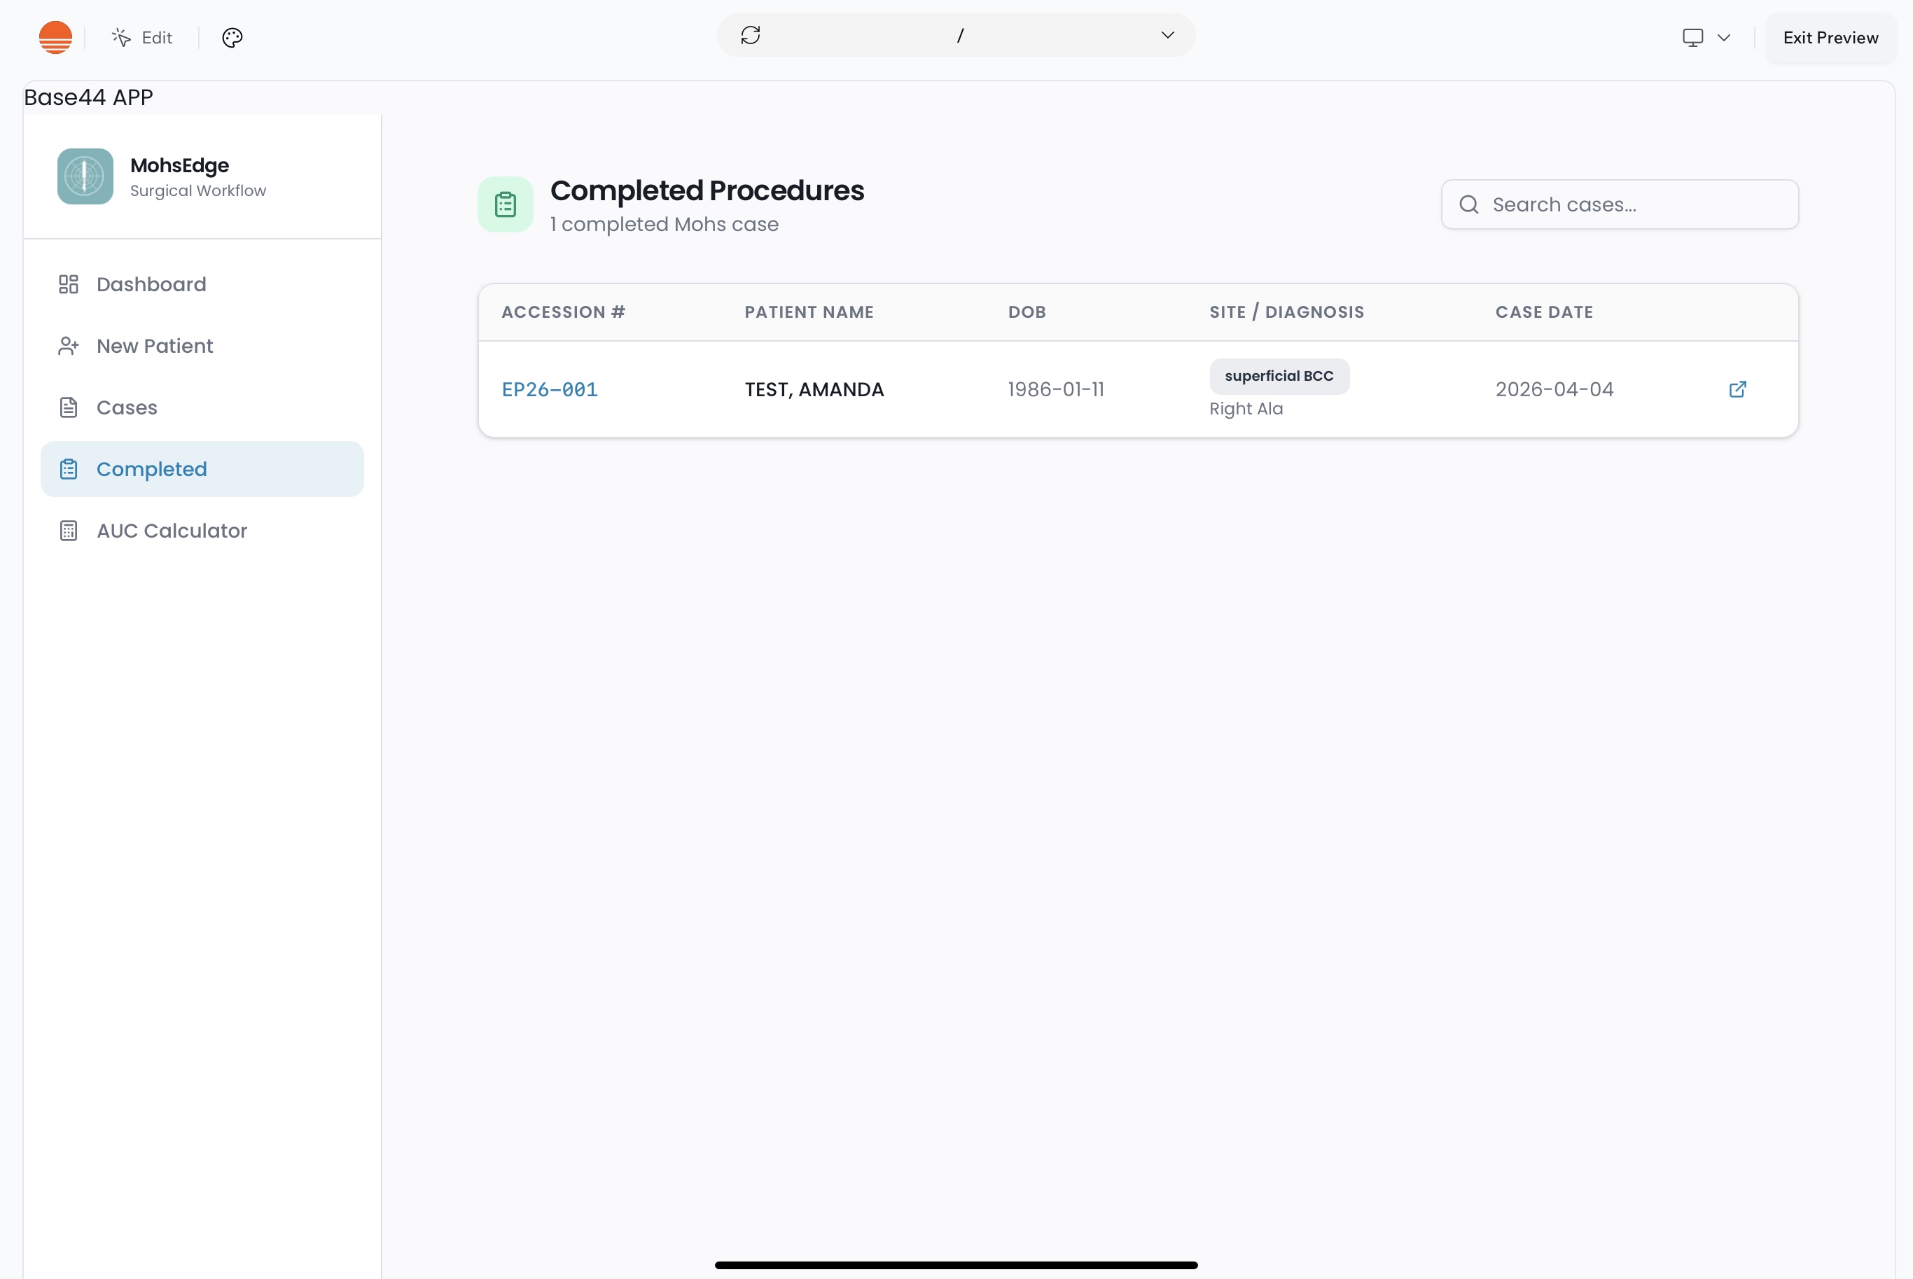The image size is (1913, 1279).
Task: Click the desktop device view icon
Action: [1692, 38]
